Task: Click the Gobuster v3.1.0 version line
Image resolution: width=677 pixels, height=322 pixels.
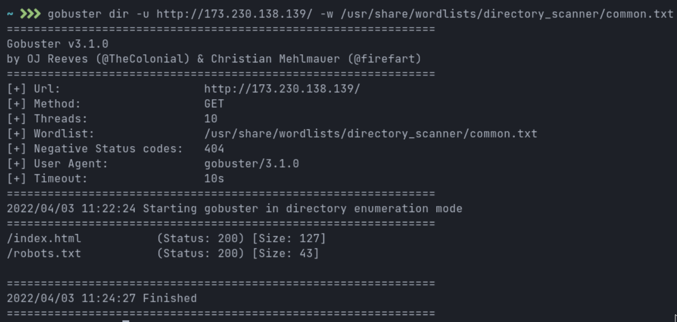Action: coord(57,44)
